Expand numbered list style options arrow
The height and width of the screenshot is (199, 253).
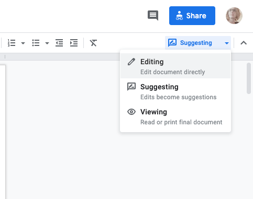23,43
